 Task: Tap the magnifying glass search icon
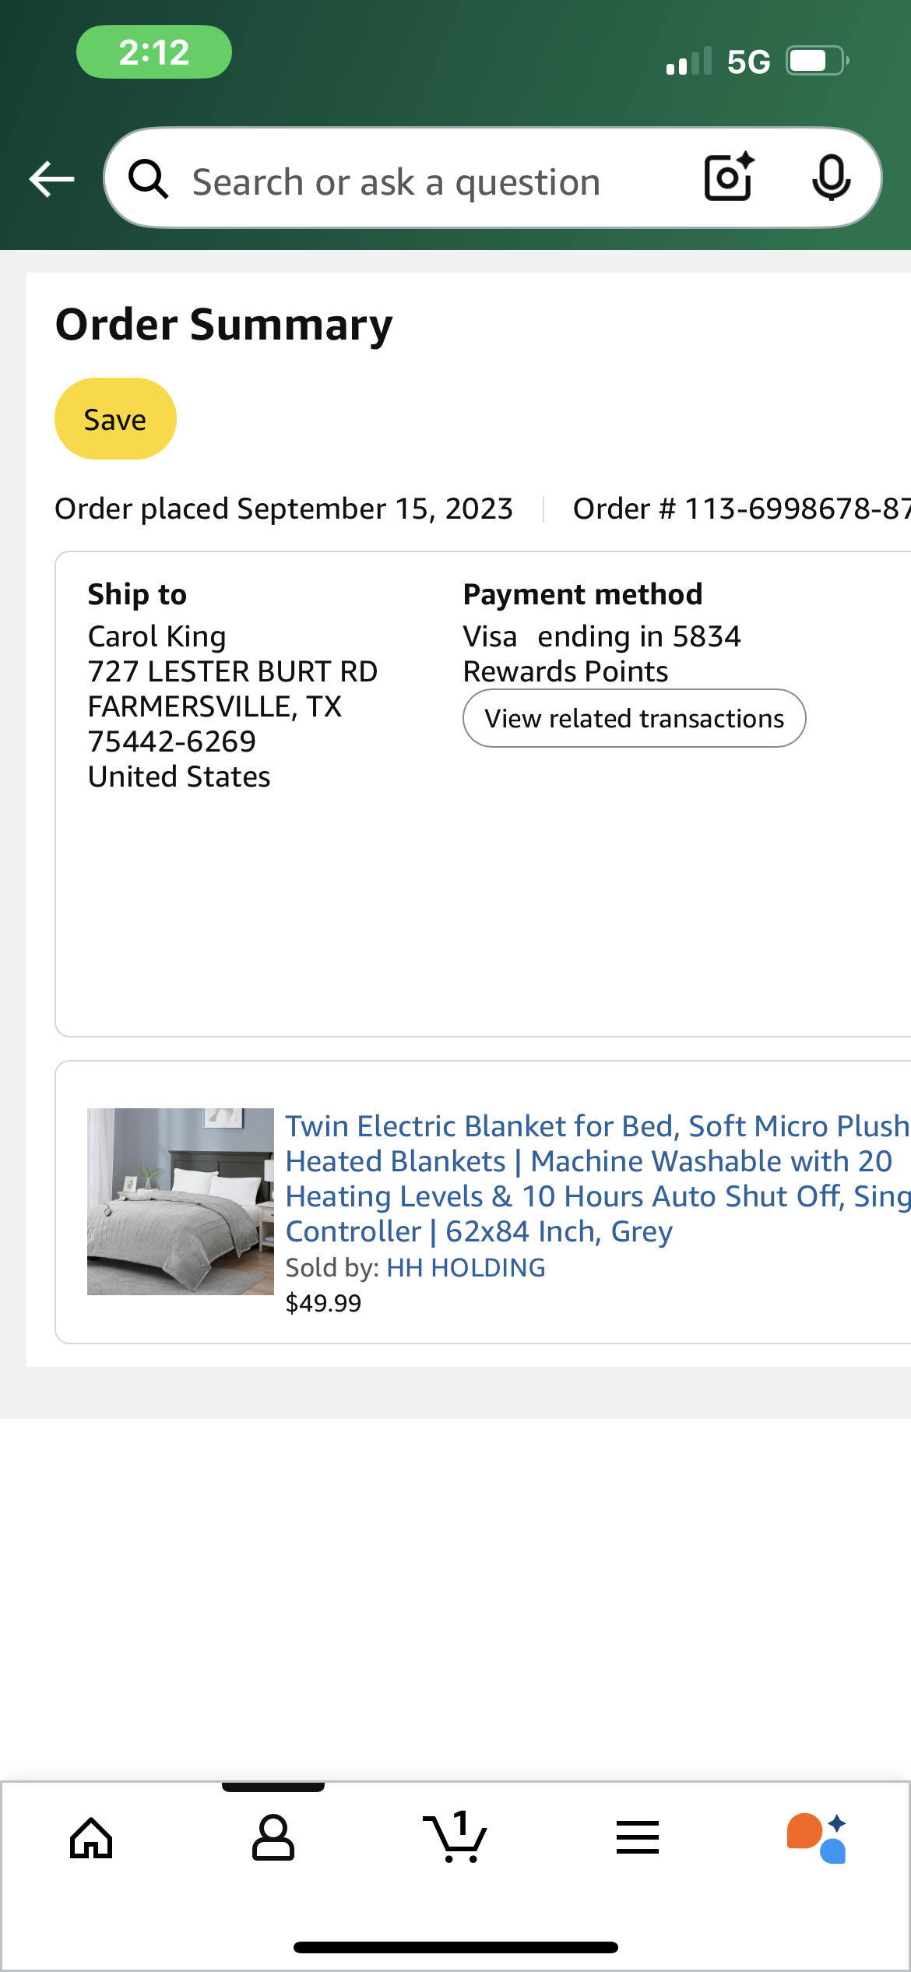(x=148, y=179)
